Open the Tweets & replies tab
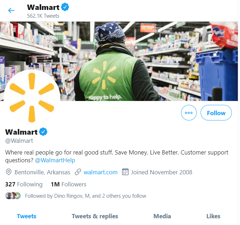The width and height of the screenshot is (240, 225). pyautogui.click(x=95, y=216)
